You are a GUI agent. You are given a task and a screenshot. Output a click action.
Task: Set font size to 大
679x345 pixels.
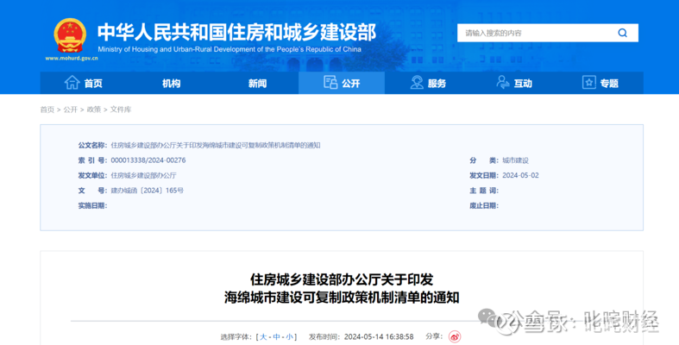pyautogui.click(x=263, y=336)
